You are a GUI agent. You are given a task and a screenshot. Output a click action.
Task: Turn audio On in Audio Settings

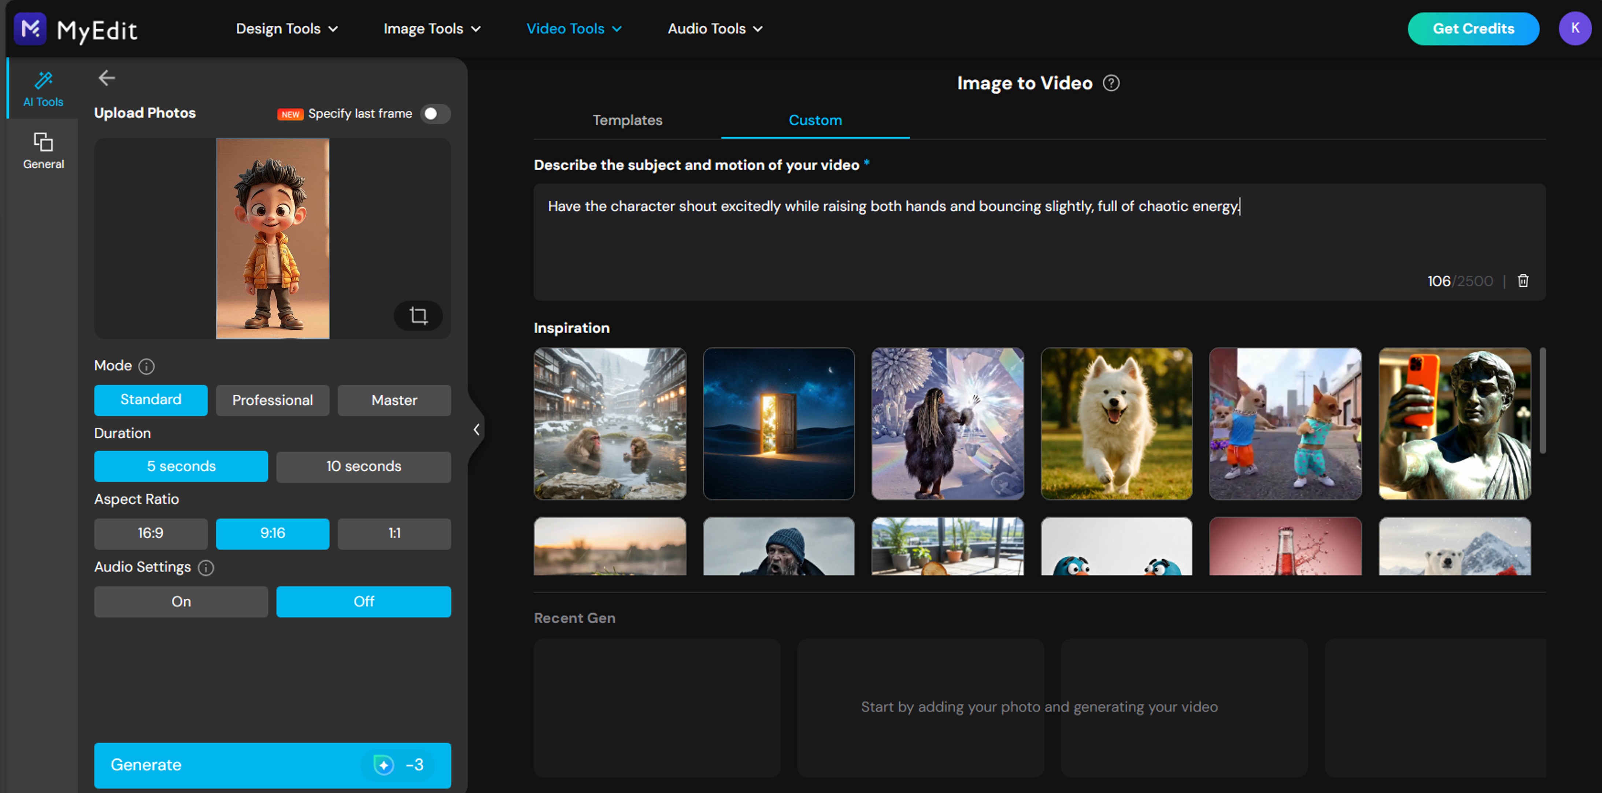[181, 601]
